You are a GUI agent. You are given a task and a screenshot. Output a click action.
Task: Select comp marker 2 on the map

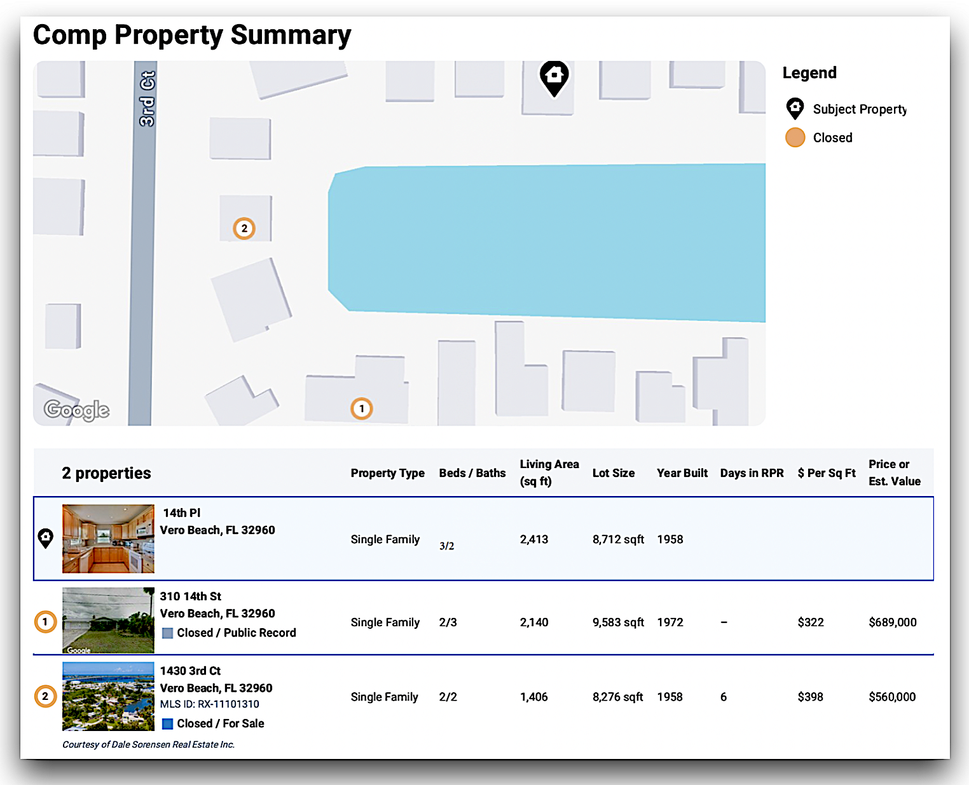click(x=244, y=229)
